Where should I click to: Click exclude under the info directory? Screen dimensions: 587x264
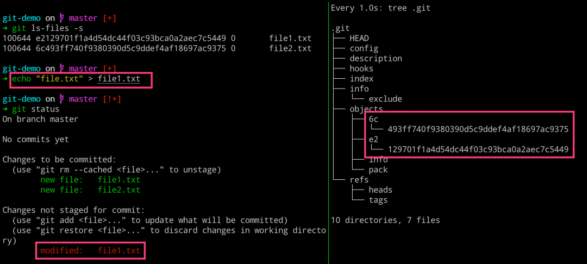[x=385, y=99]
